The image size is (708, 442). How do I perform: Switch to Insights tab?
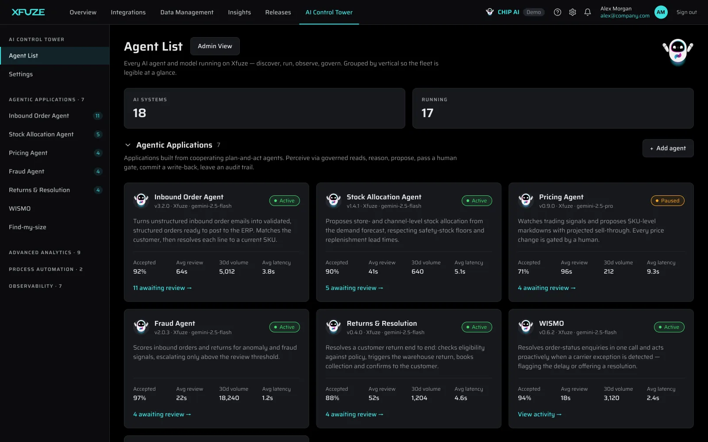[x=239, y=12]
